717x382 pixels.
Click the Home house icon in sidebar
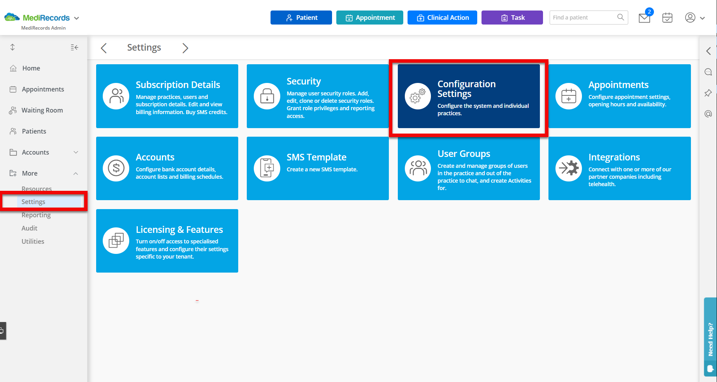click(13, 68)
